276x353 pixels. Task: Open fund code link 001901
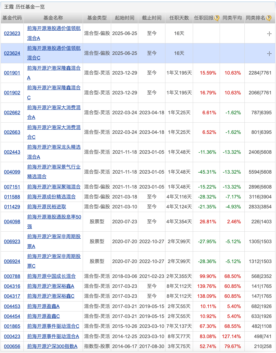click(12, 73)
